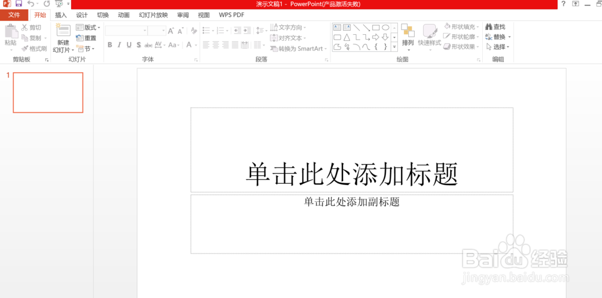The height and width of the screenshot is (298, 602).
Task: Click the Decrease List Level icon
Action: 238,30
